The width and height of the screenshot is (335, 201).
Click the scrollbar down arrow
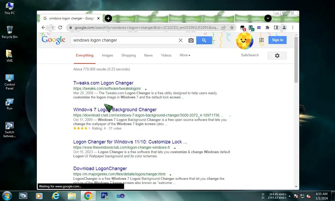coord(296,187)
